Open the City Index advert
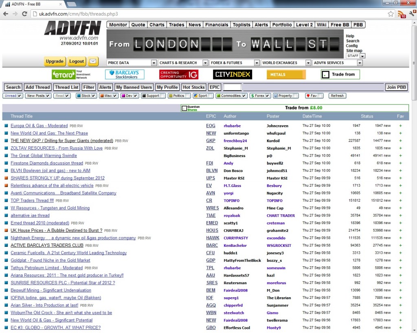This screenshot has height=333, width=417. pyautogui.click(x=233, y=75)
